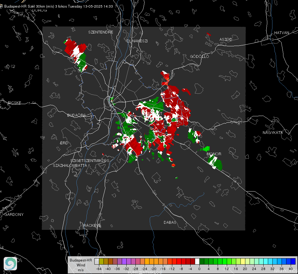Select the radar title with timestamp 14:33
298x274 pixels.
point(58,6)
